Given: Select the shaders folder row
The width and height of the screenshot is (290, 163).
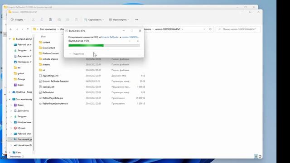Looking at the screenshot, I should 92,64.
